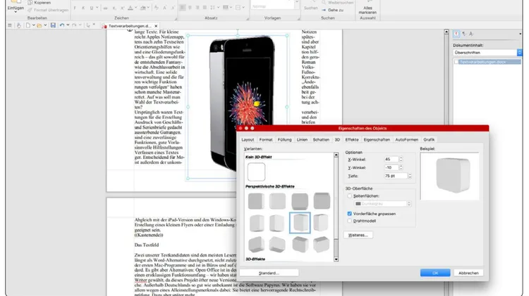Toggle italic (K) formatting
Viewport: 529px width, 296px height.
(x=83, y=8)
